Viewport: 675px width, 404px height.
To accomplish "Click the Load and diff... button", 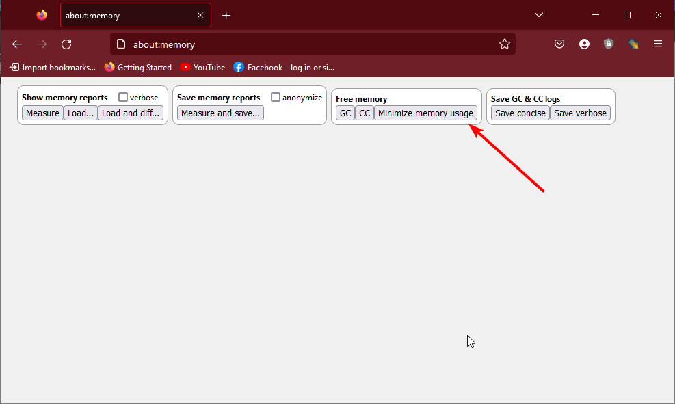I will tap(131, 113).
